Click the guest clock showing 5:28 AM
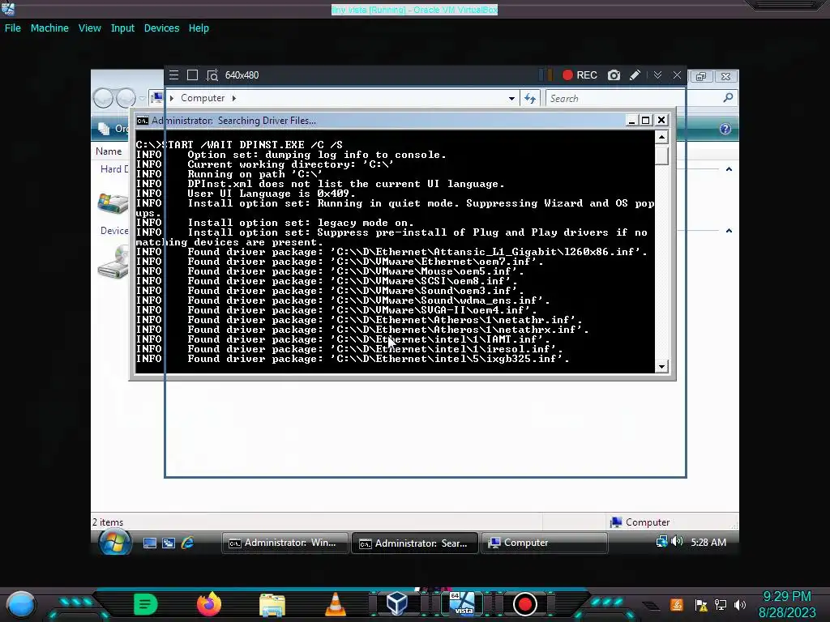 (x=708, y=542)
